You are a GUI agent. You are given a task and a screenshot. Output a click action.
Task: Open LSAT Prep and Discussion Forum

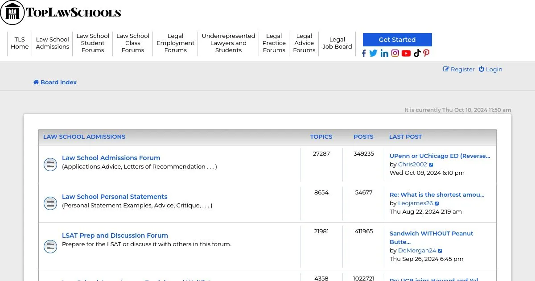coord(115,236)
